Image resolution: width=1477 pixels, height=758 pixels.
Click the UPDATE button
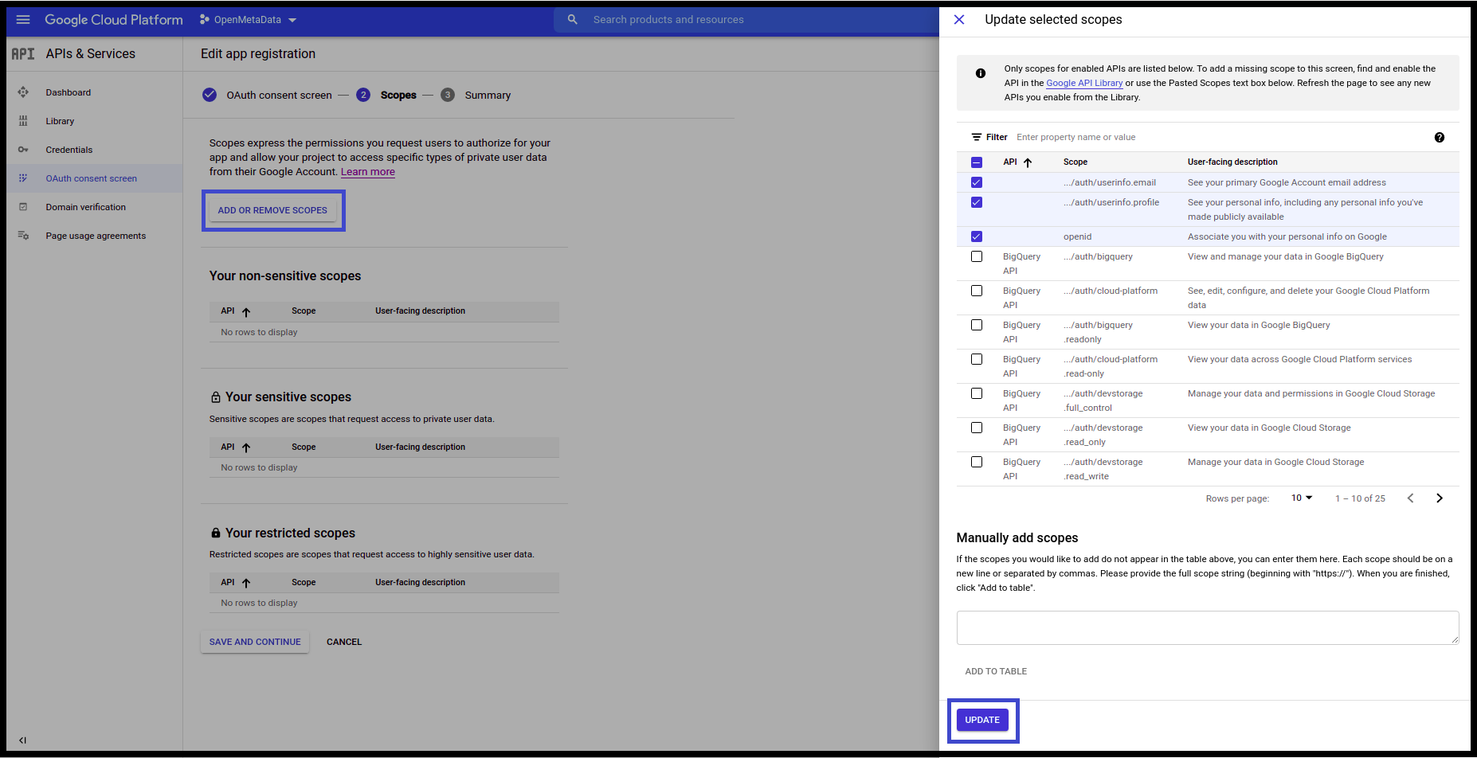982,720
